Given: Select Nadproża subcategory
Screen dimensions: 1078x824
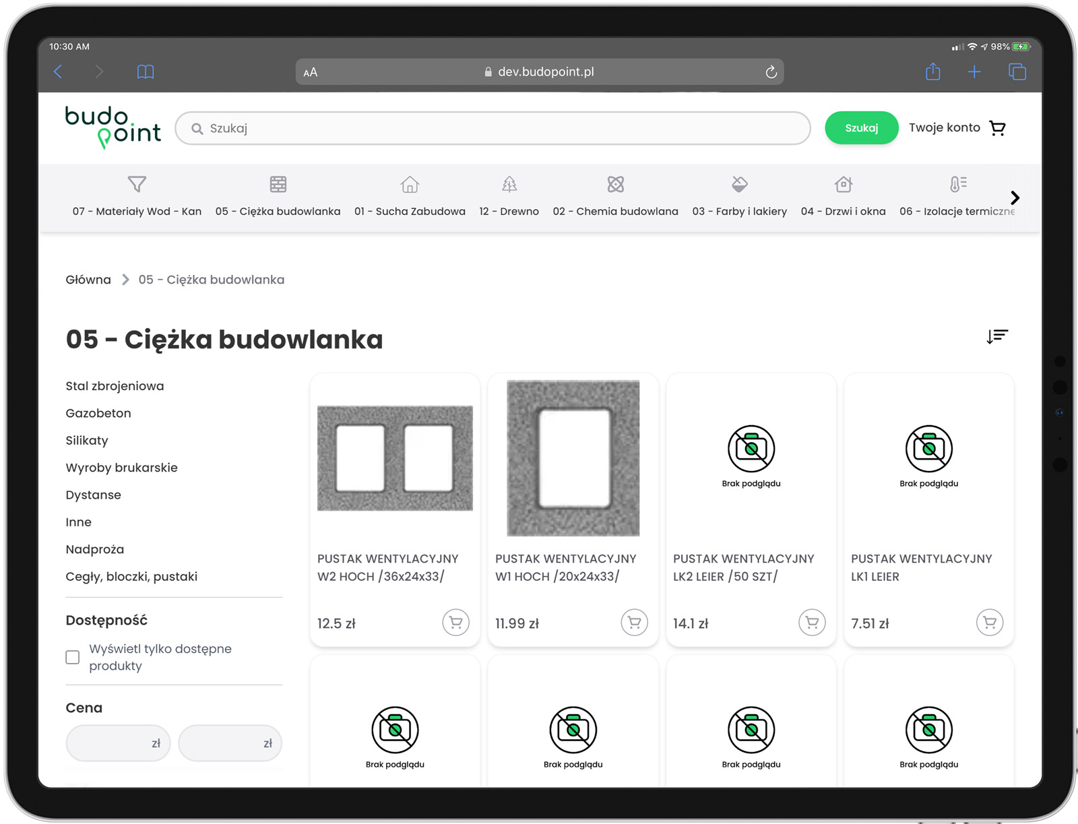Looking at the screenshot, I should [x=95, y=549].
